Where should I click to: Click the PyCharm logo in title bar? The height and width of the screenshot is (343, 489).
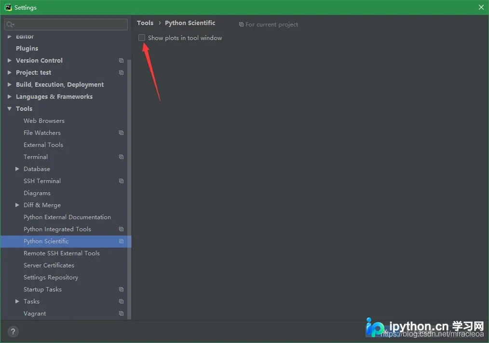coord(8,7)
